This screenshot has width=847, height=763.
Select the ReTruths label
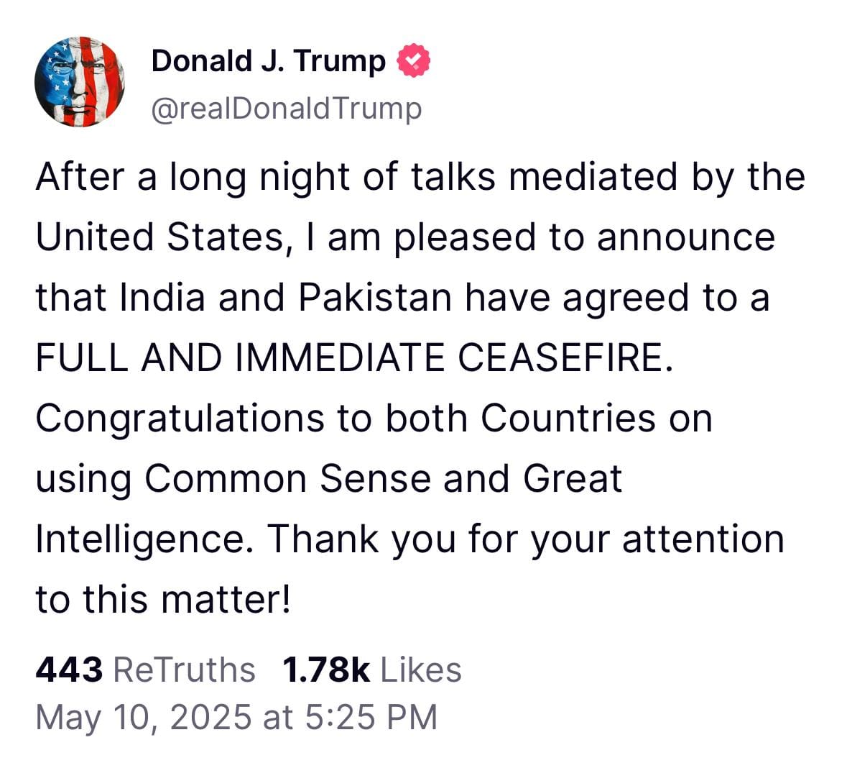point(185,670)
